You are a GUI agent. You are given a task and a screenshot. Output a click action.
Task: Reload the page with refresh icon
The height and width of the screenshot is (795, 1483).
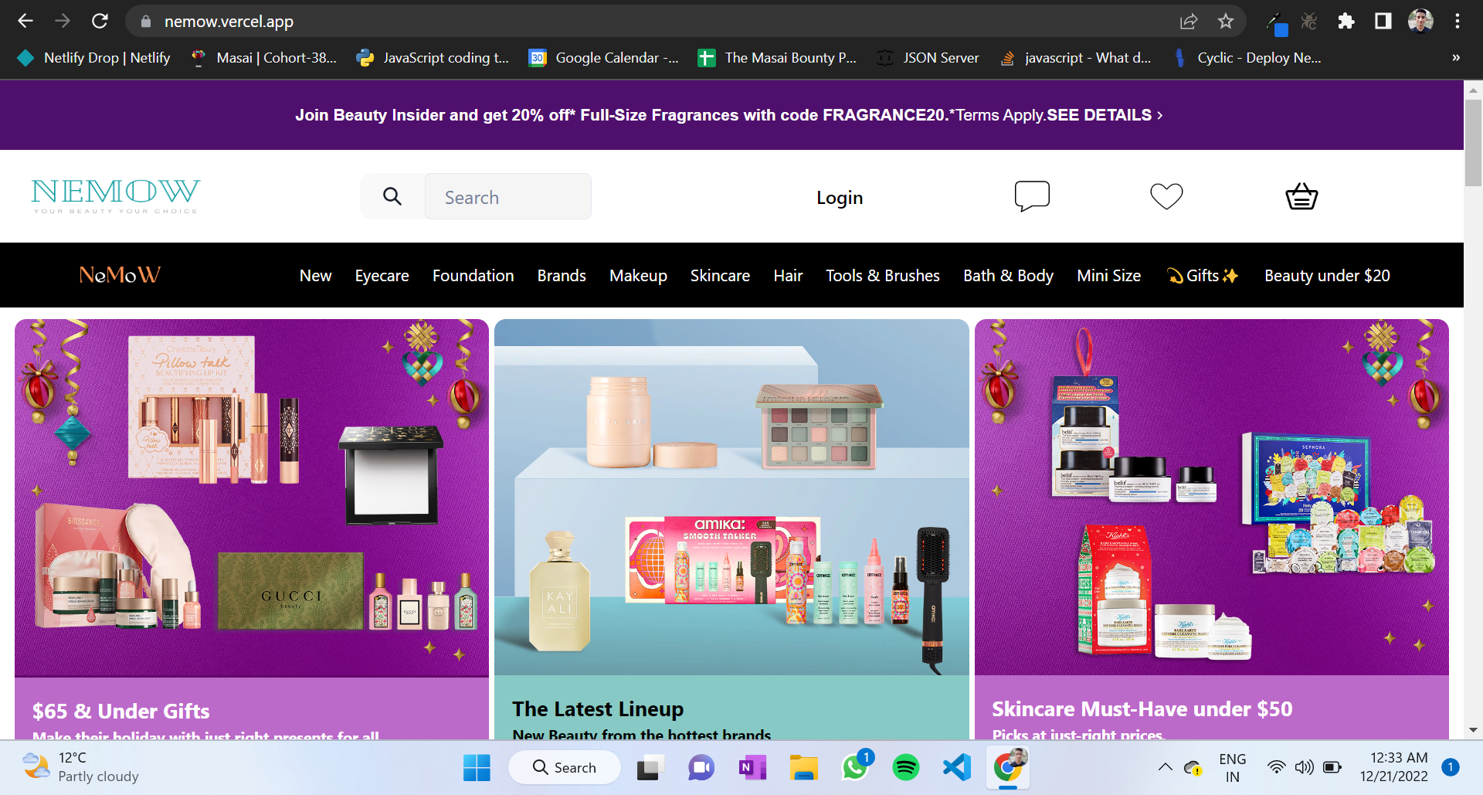(100, 21)
